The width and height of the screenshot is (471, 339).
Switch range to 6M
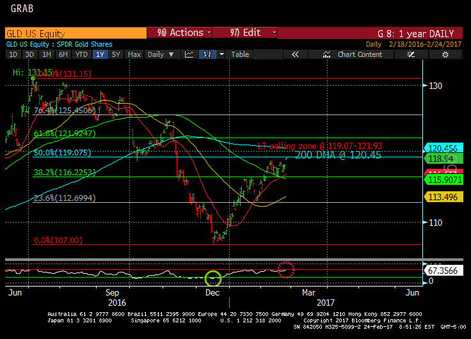point(63,54)
